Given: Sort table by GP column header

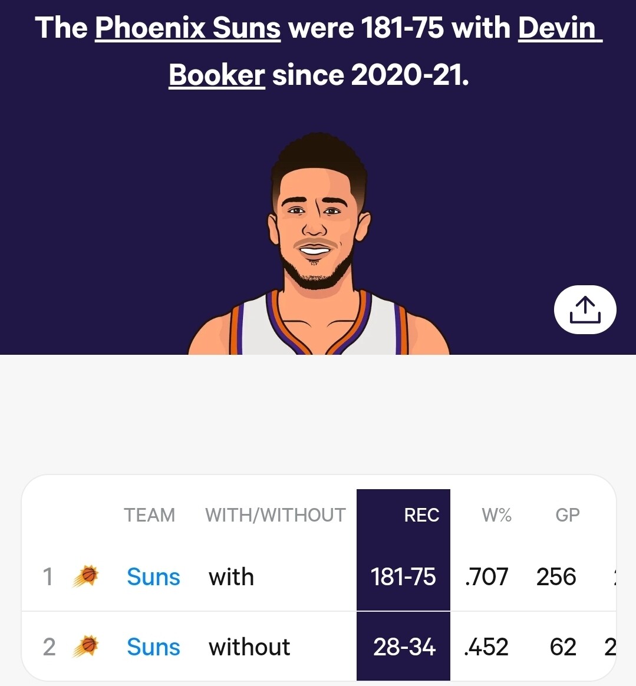Looking at the screenshot, I should 567,515.
